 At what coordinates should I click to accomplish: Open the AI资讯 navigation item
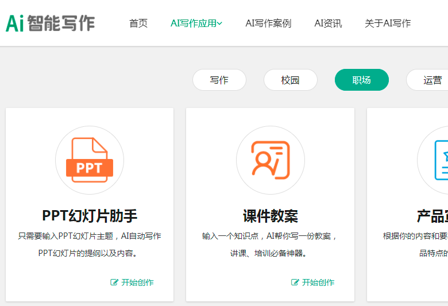[328, 24]
